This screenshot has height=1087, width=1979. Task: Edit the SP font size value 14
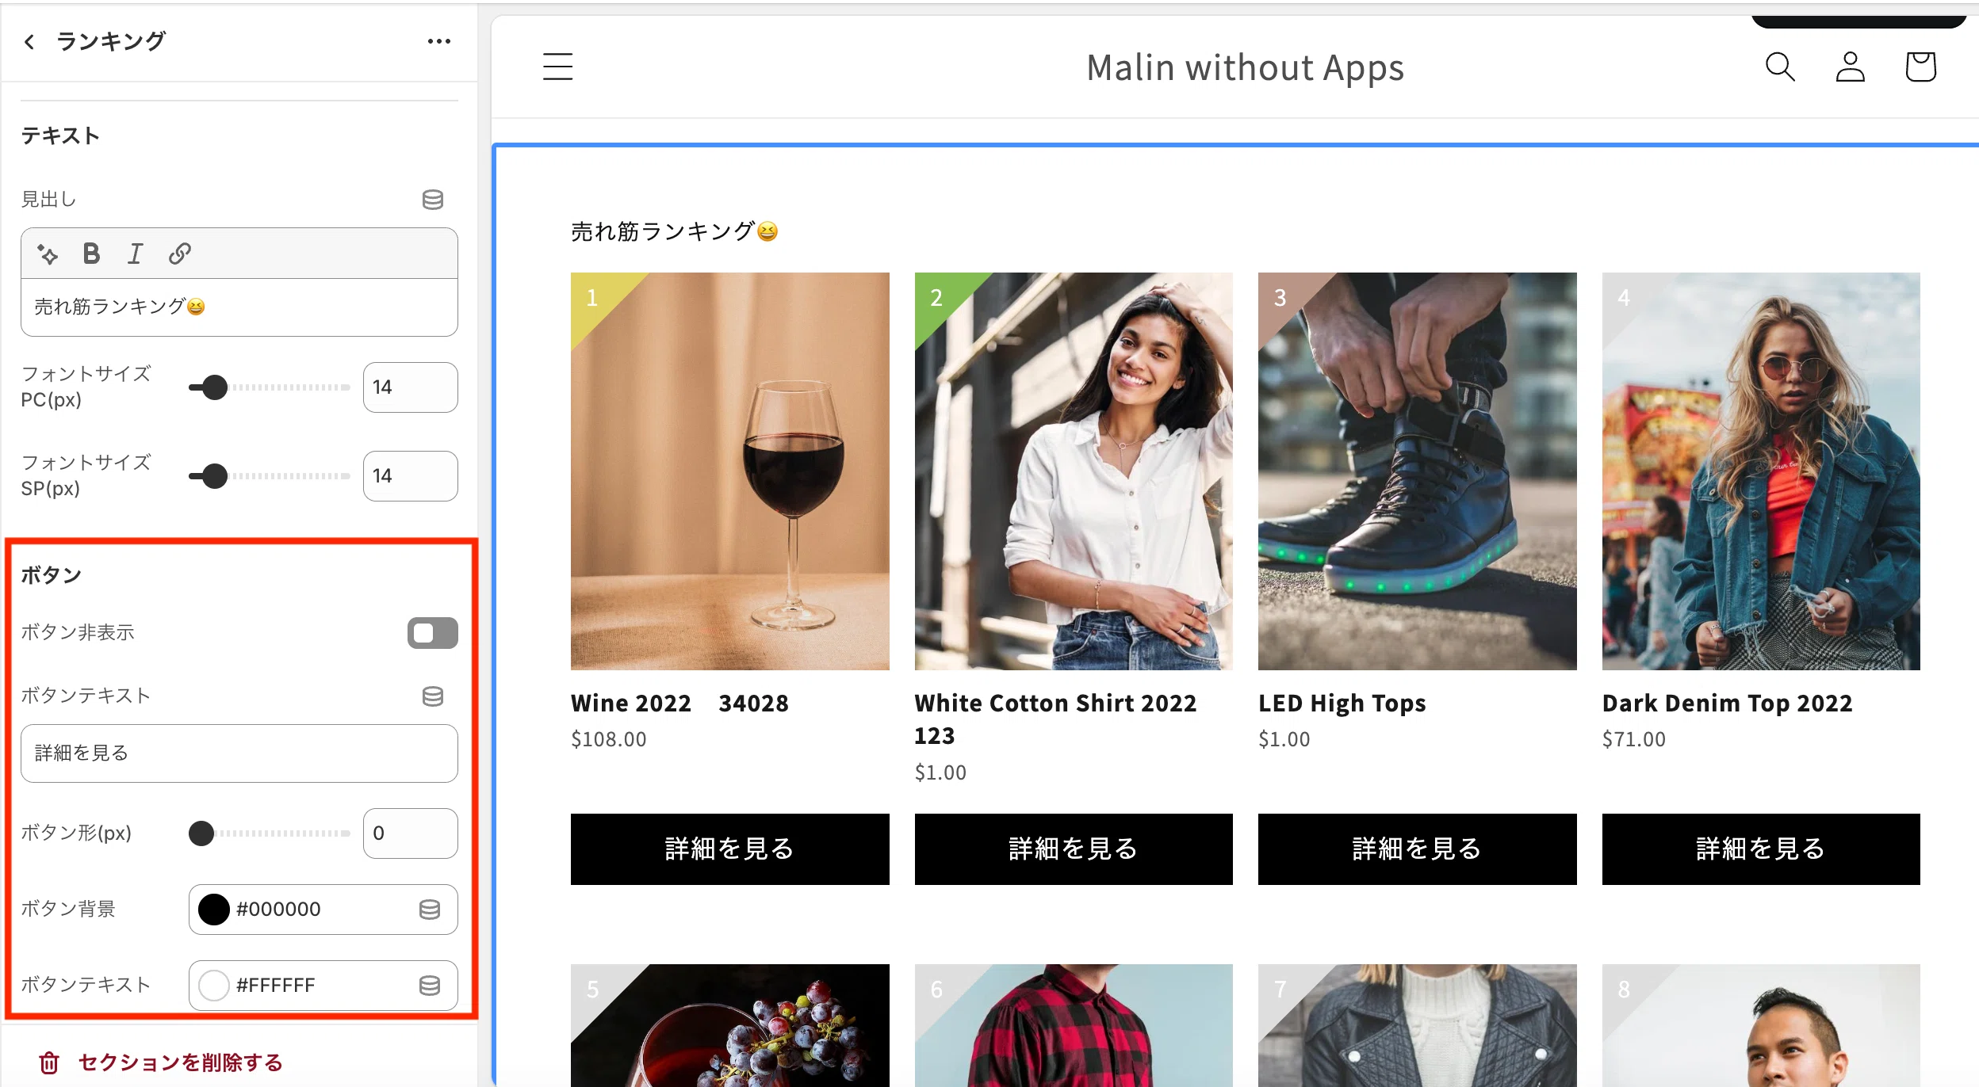410,476
